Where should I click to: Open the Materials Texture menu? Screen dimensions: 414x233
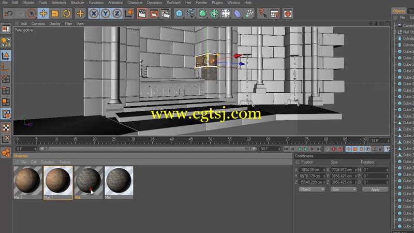65,162
